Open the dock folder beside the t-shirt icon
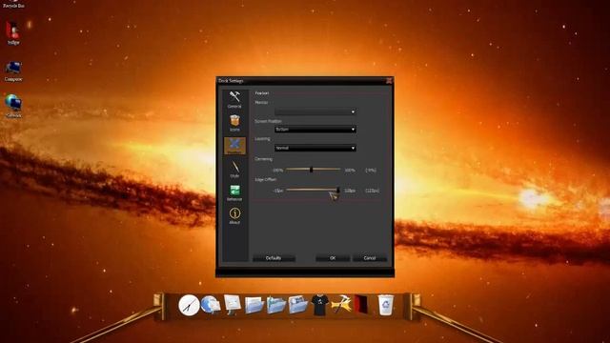Image resolution: width=610 pixels, height=343 pixels. (298, 305)
